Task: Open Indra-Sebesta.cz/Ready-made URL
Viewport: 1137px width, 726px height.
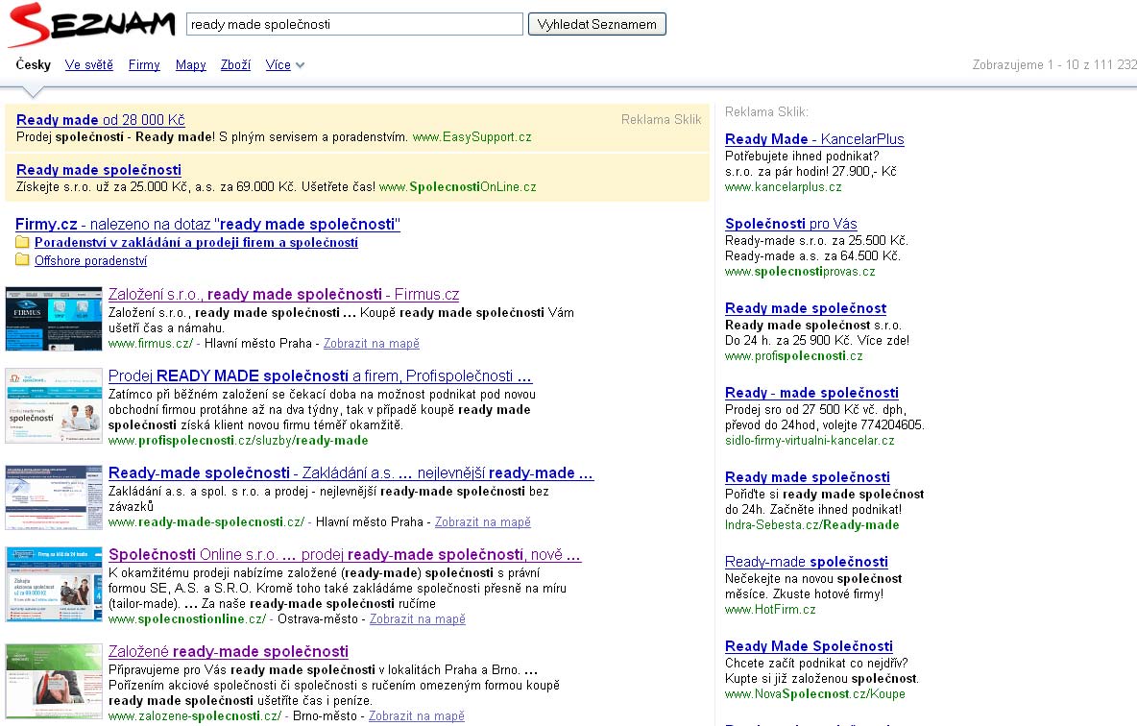Action: pyautogui.click(x=812, y=525)
